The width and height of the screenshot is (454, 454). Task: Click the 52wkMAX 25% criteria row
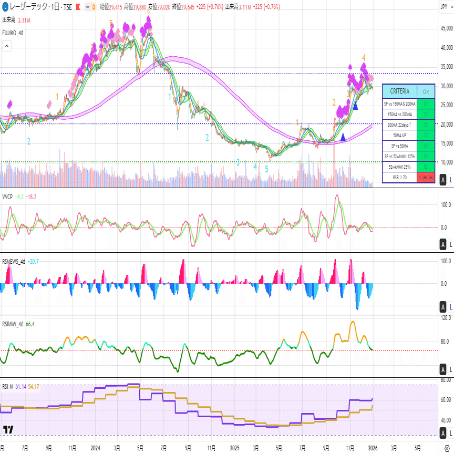tap(408, 167)
